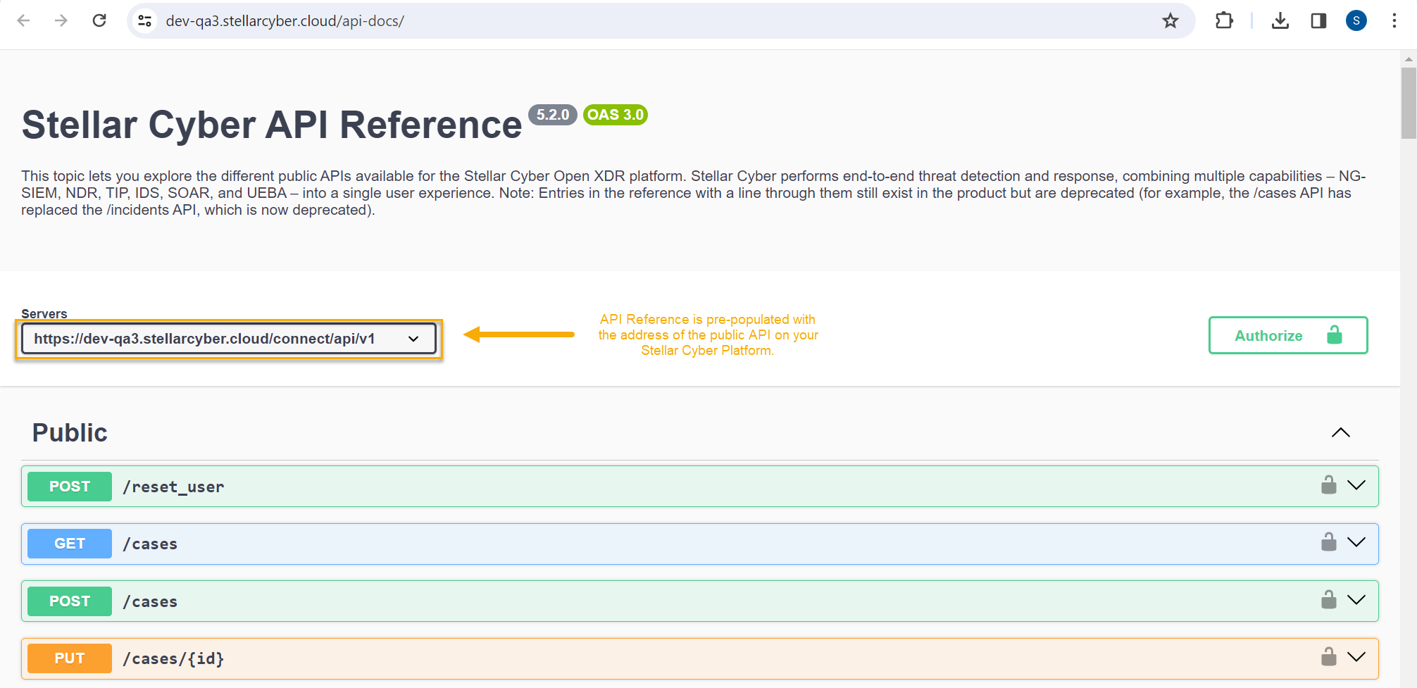Toggle the browser side panel icon
Screen dimensions: 1417x688
(1318, 21)
